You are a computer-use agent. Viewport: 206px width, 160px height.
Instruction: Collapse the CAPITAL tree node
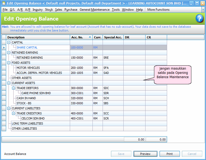pyautogui.click(x=9, y=42)
